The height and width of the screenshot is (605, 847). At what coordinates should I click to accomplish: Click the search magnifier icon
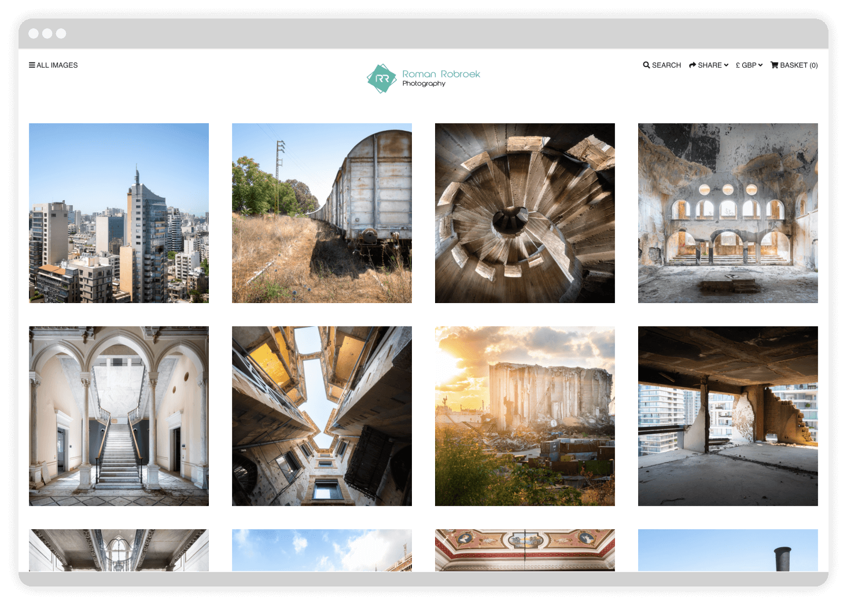tap(646, 65)
